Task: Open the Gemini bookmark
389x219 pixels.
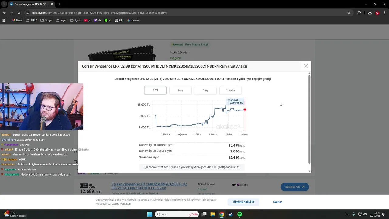Action: point(133,20)
